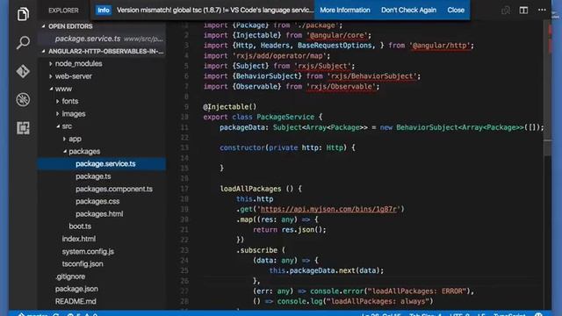Click line number 17 in the gutter
The height and width of the screenshot is (316, 562).
[x=184, y=189]
